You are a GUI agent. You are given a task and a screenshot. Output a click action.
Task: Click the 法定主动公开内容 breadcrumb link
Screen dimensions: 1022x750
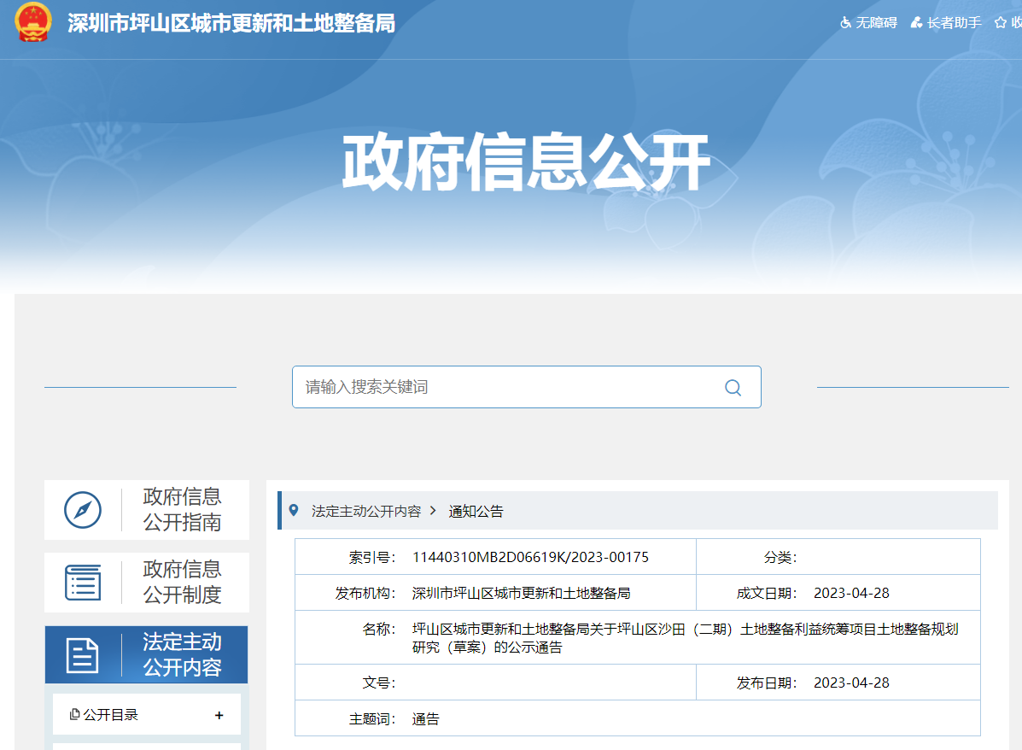pos(366,512)
